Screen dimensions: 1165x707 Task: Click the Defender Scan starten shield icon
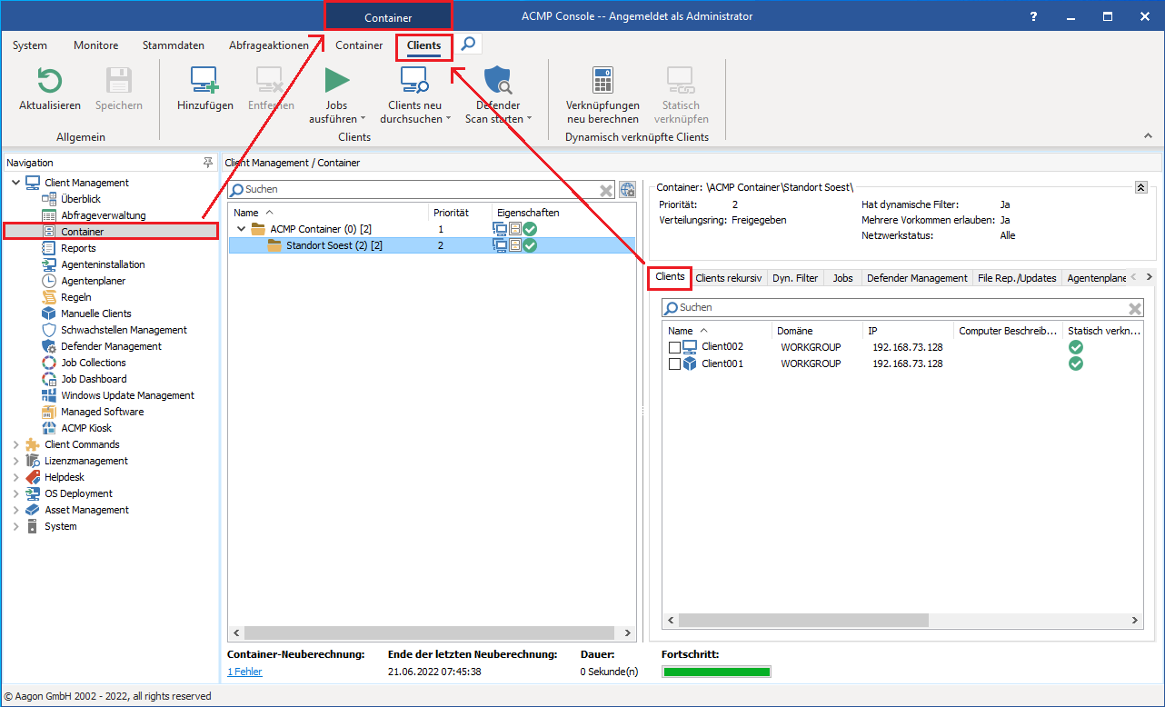498,81
